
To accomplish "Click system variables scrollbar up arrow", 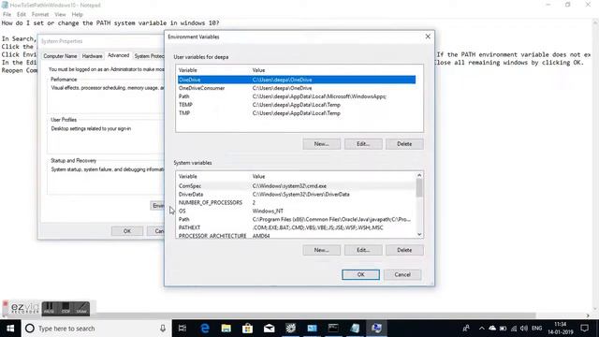I will click(x=419, y=175).
